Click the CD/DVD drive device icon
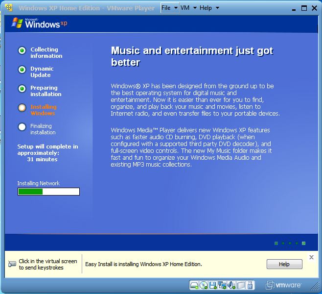Image resolution: width=322 pixels, height=294 pixels. (x=204, y=285)
